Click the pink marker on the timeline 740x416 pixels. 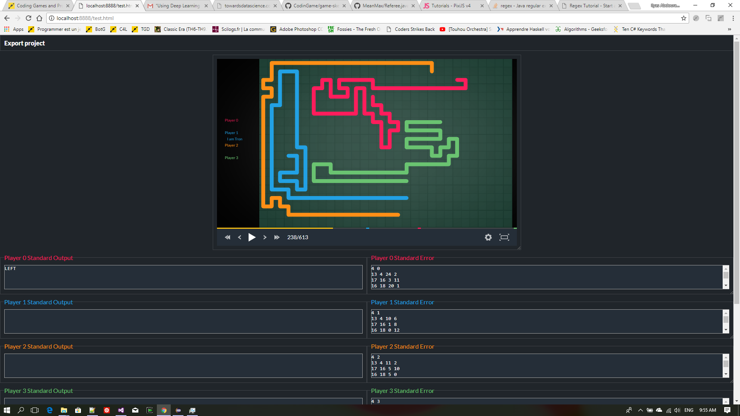pos(419,228)
